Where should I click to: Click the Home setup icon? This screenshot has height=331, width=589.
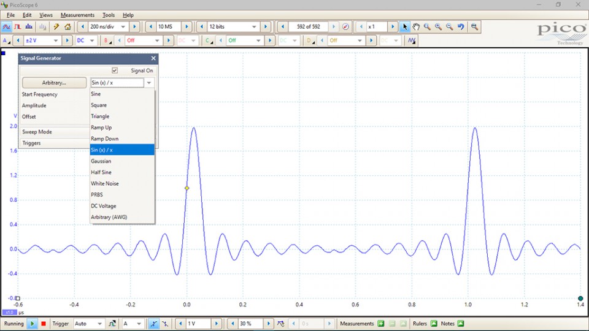click(x=67, y=27)
